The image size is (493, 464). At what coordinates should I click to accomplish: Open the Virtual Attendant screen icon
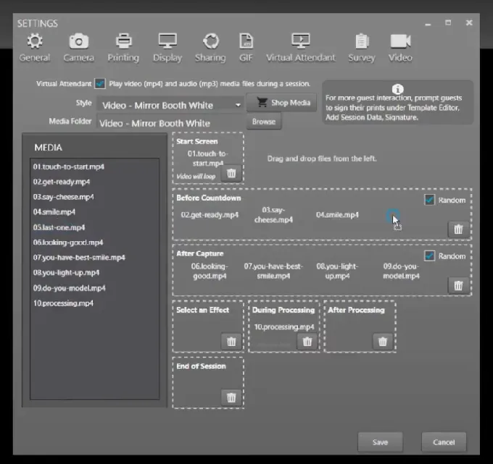(301, 41)
